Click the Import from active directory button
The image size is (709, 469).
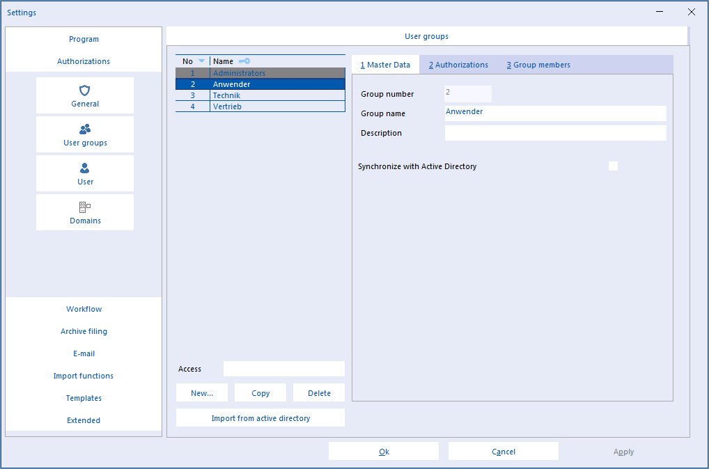click(x=260, y=418)
